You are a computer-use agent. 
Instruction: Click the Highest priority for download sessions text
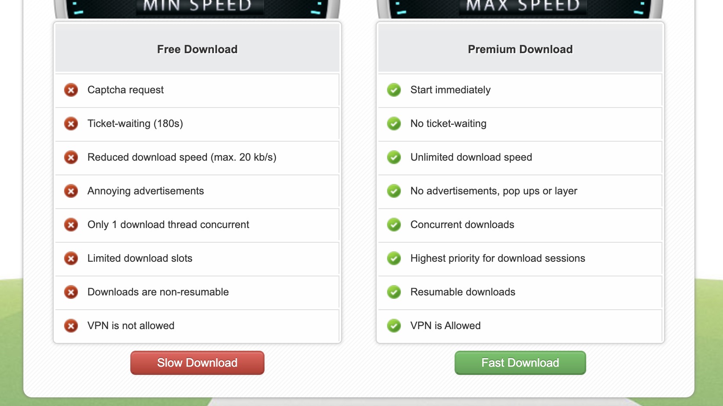[x=498, y=258]
